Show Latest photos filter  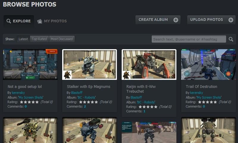click(x=23, y=39)
